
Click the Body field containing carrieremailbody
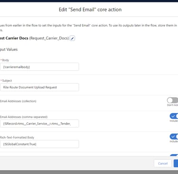(39, 67)
